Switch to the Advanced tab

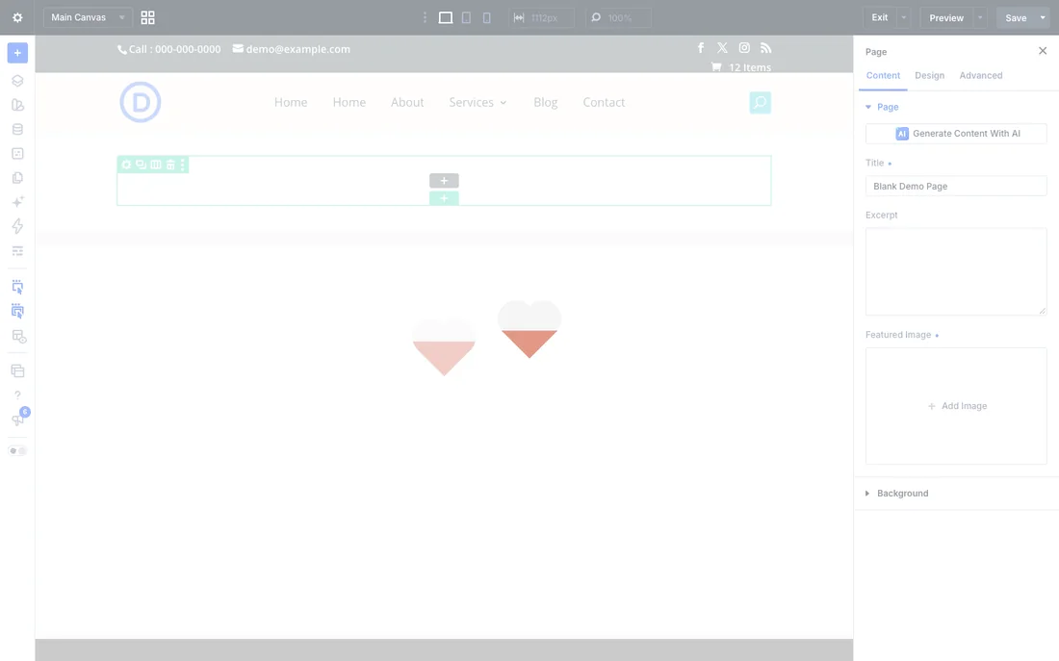click(x=981, y=76)
